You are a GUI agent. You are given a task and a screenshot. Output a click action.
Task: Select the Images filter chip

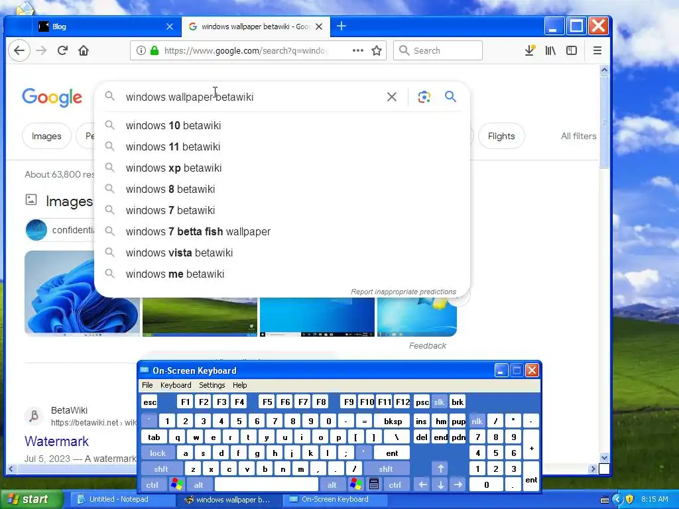point(46,137)
